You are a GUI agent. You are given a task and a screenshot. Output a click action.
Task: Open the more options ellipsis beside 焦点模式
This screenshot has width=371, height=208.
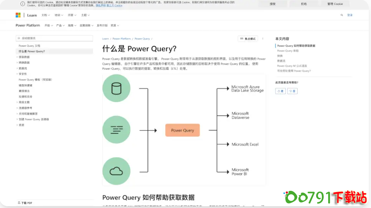click(x=263, y=39)
